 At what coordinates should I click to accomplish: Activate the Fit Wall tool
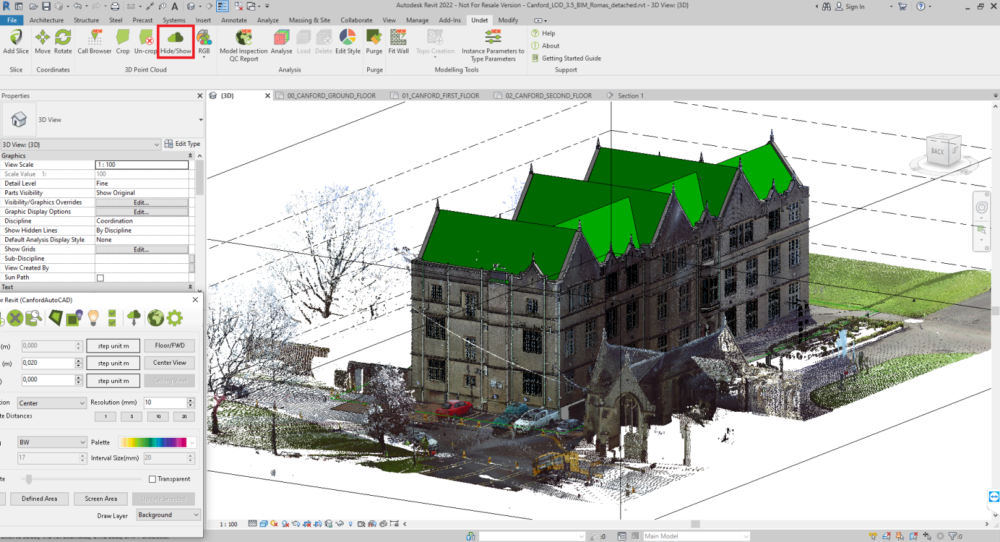point(398,42)
